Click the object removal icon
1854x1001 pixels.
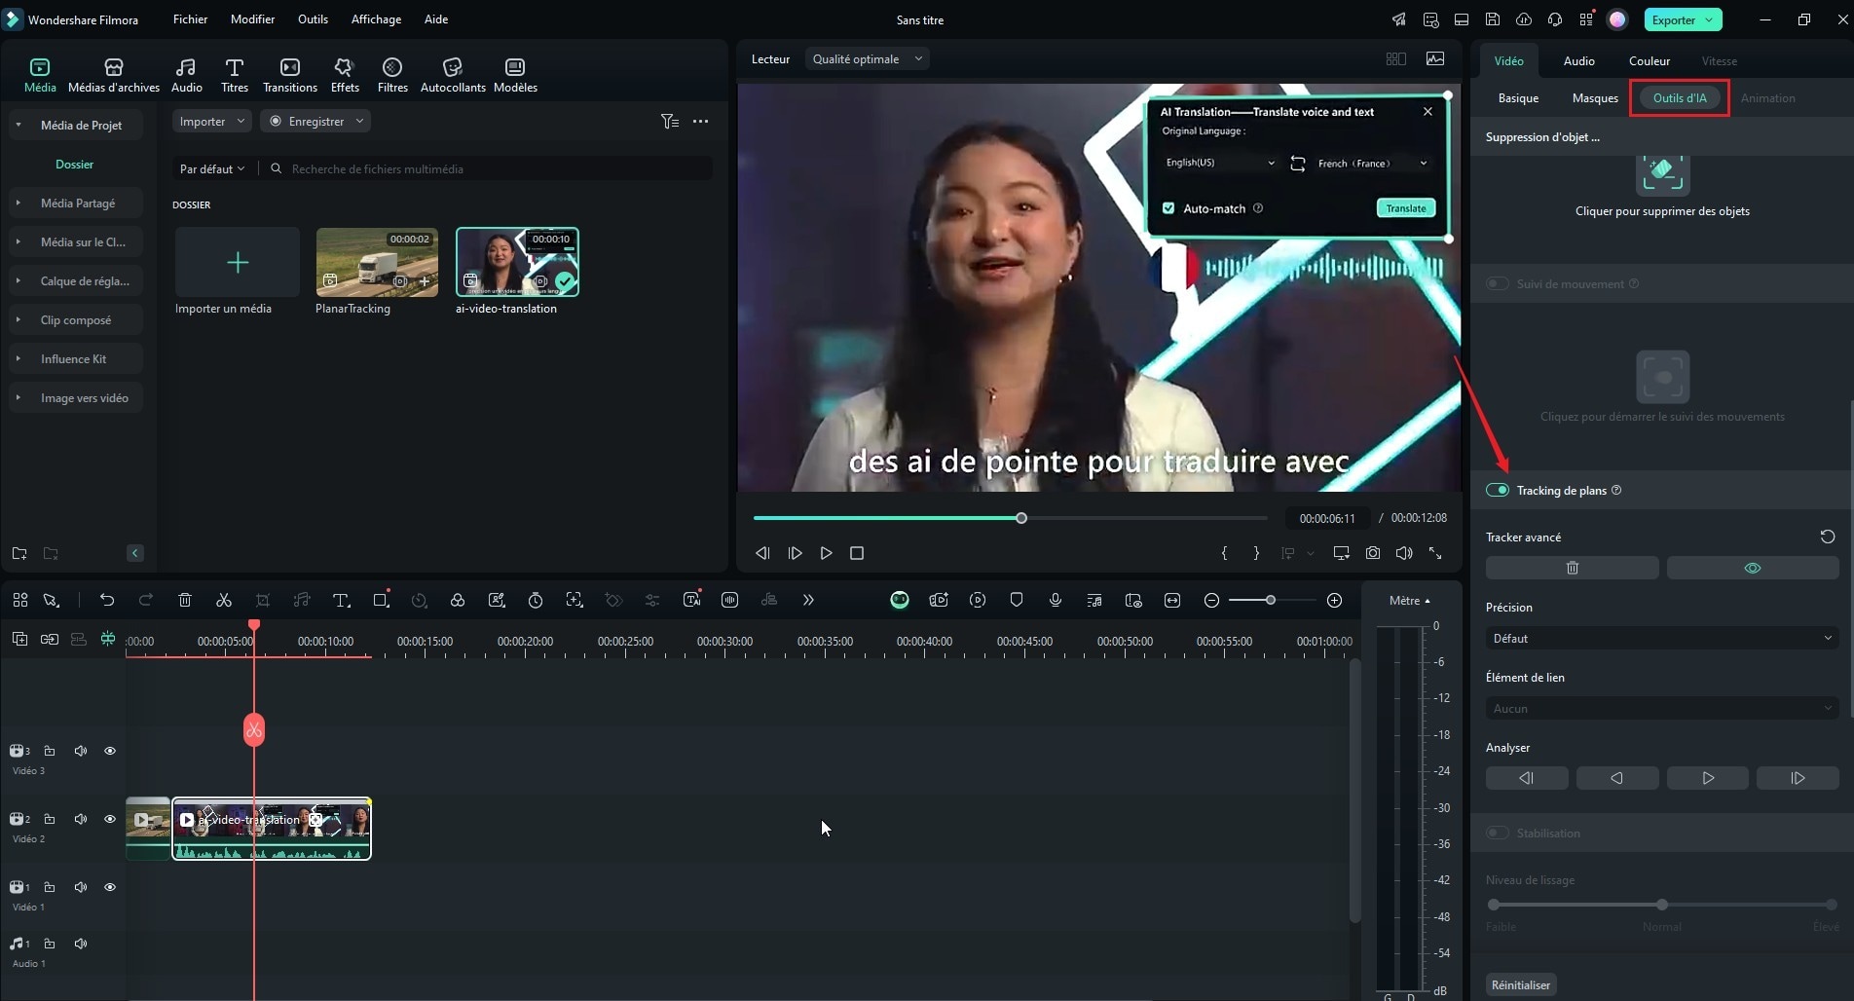1663,175
